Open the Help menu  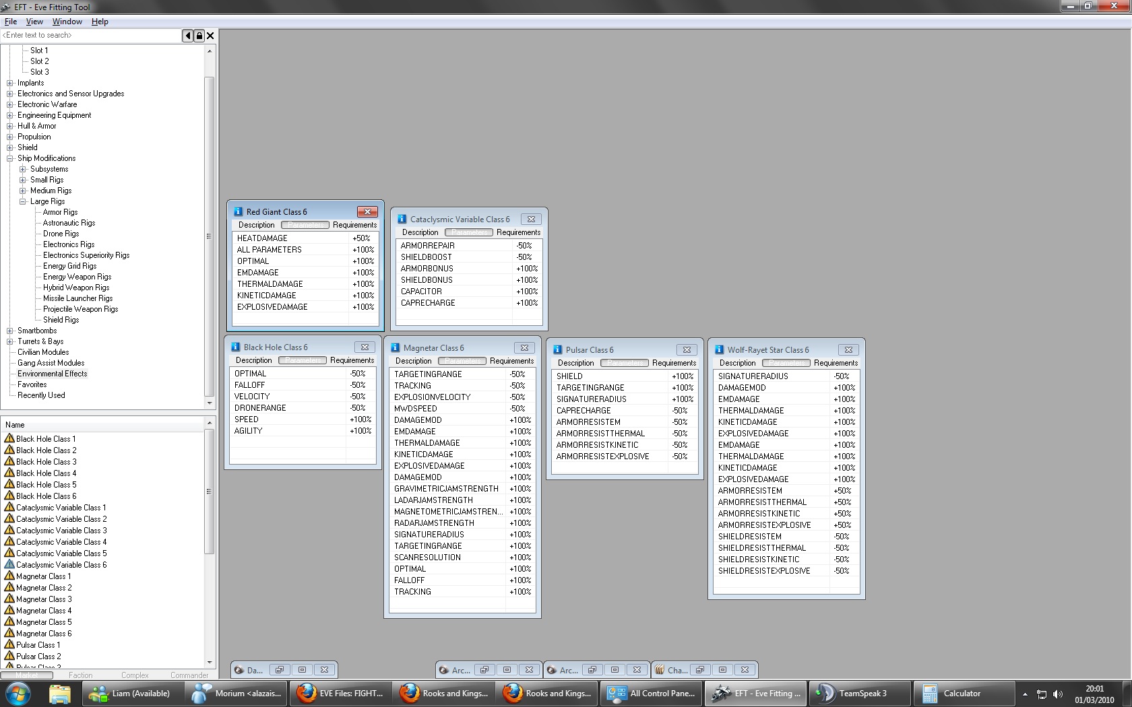100,22
